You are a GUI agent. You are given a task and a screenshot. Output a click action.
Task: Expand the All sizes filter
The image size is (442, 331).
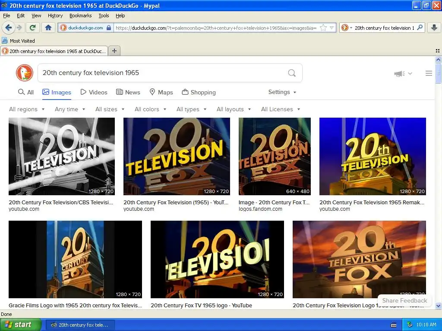pyautogui.click(x=110, y=109)
